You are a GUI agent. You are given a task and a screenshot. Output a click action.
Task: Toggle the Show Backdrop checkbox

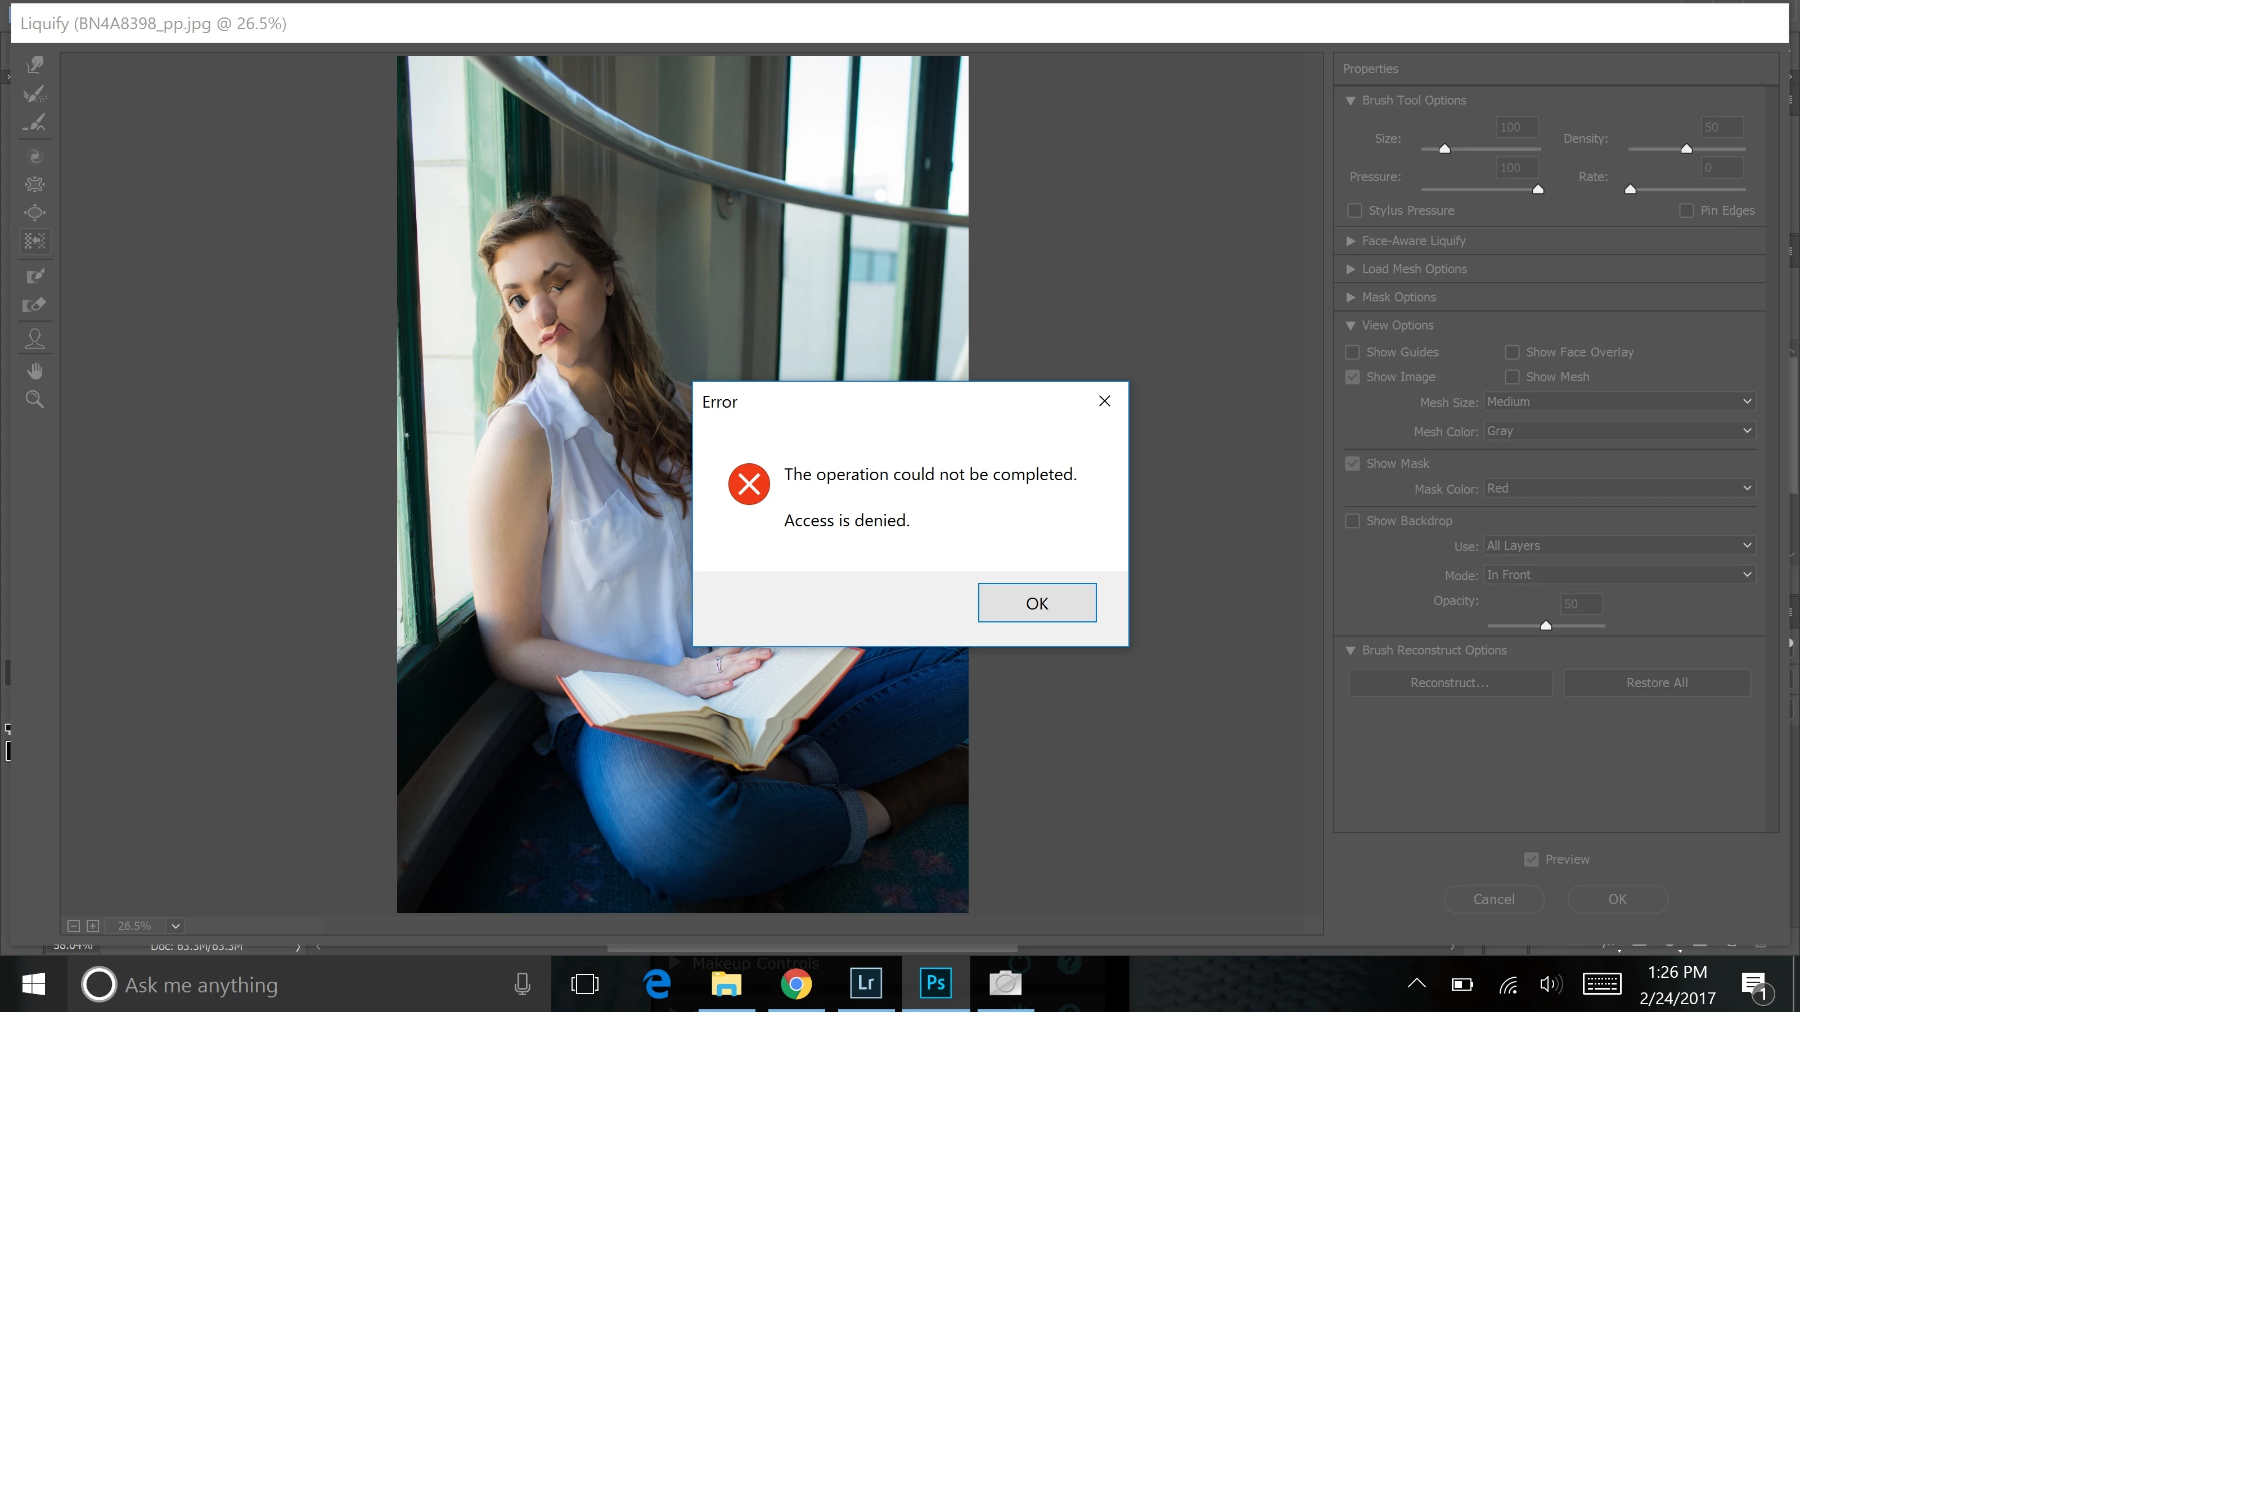click(1352, 521)
